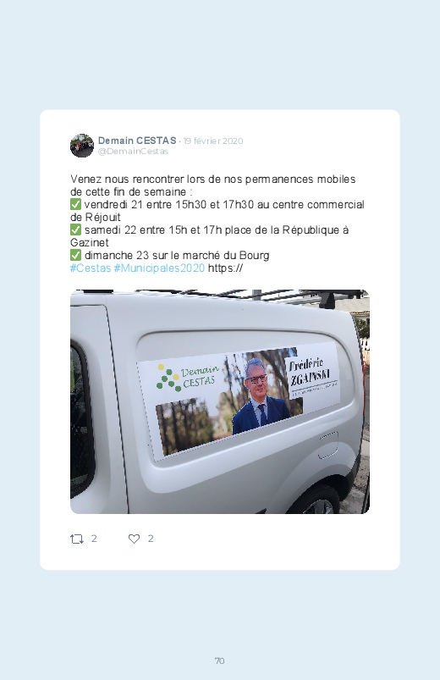440x680 pixels.
Task: Click the retweet icon
Action: click(77, 539)
